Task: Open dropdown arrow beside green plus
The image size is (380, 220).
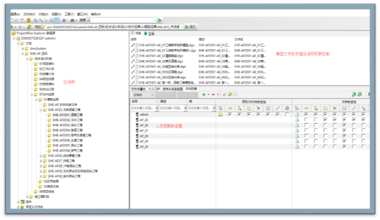Action: (x=208, y=94)
